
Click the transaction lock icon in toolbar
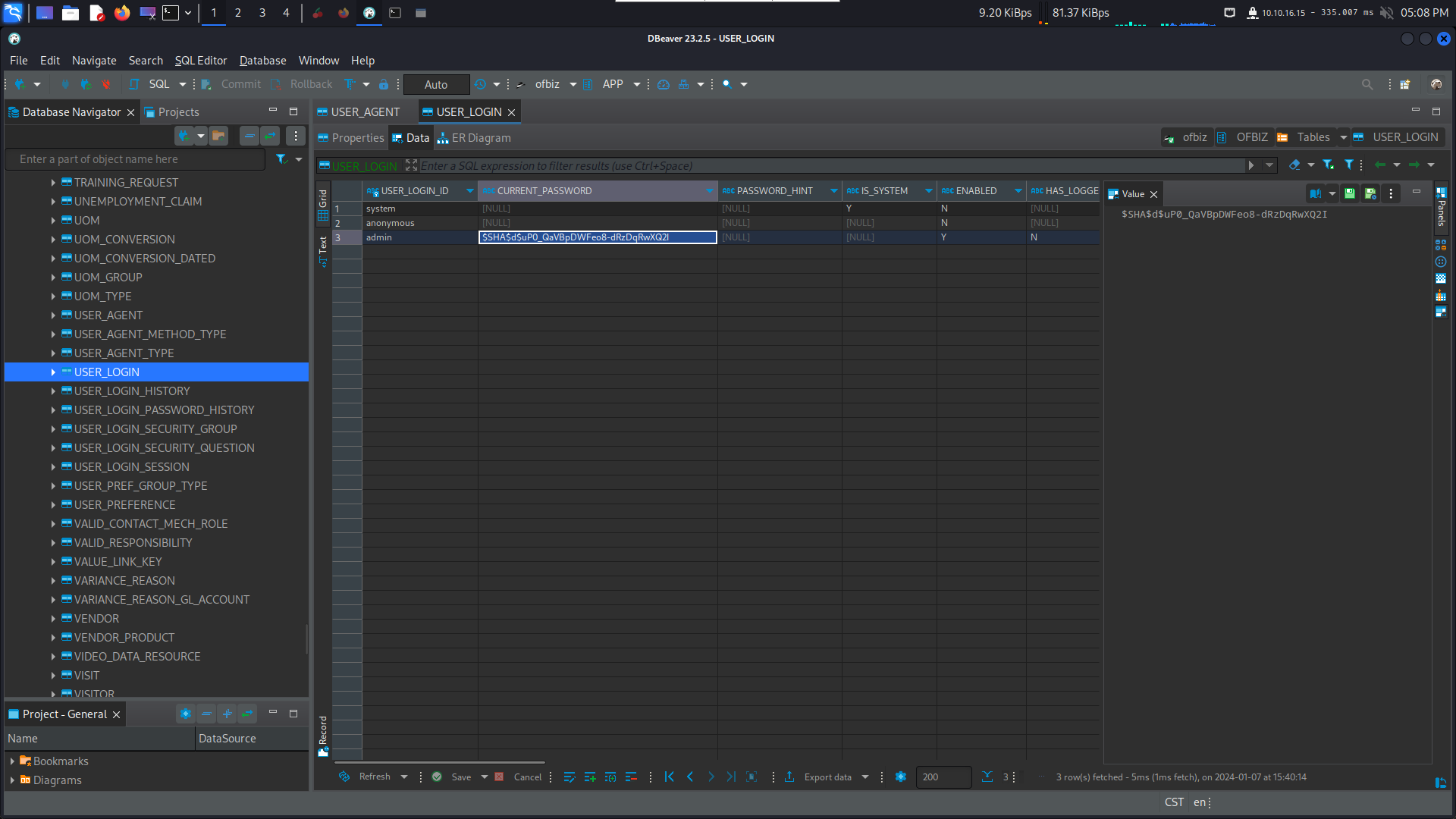click(x=384, y=84)
